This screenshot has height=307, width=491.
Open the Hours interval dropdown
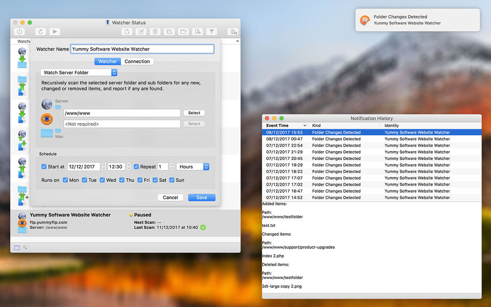coord(193,167)
